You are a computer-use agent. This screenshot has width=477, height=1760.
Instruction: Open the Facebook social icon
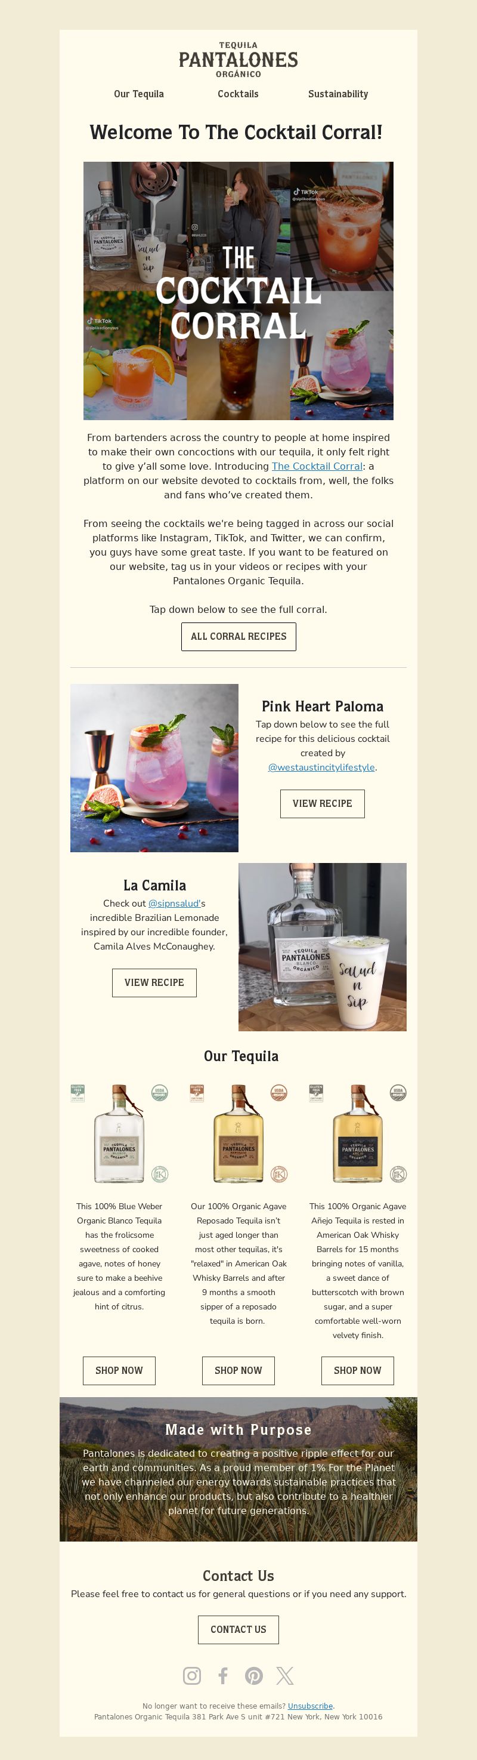coord(223,1675)
